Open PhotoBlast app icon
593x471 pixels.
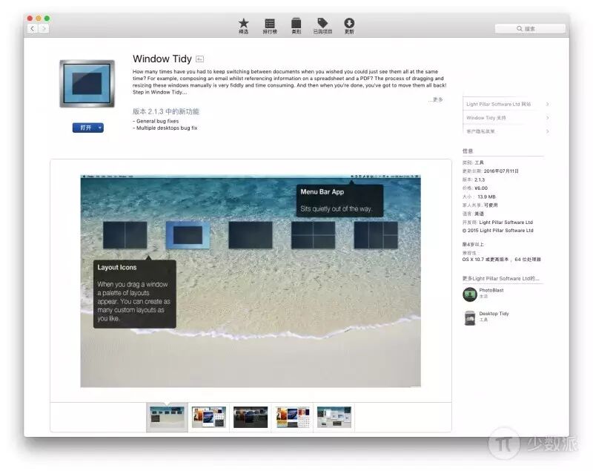470,294
